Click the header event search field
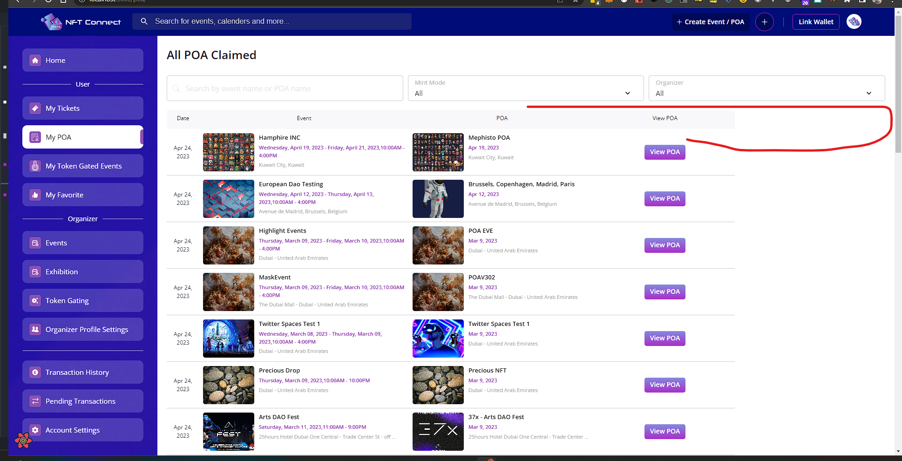The width and height of the screenshot is (902, 461). 272,21
